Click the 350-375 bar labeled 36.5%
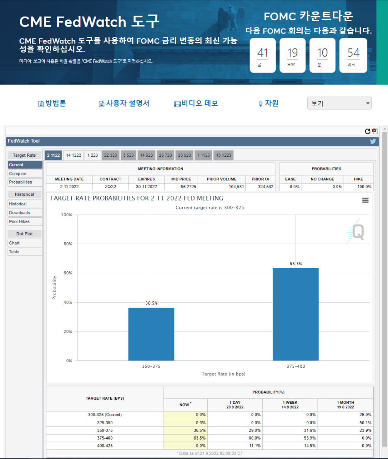Viewport: 388px width, 459px height. 151,334
